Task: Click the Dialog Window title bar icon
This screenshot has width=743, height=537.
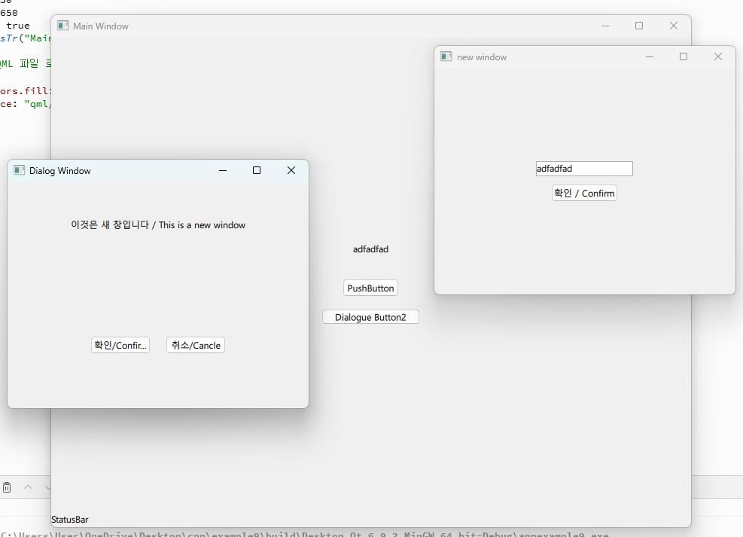Action: [20, 171]
